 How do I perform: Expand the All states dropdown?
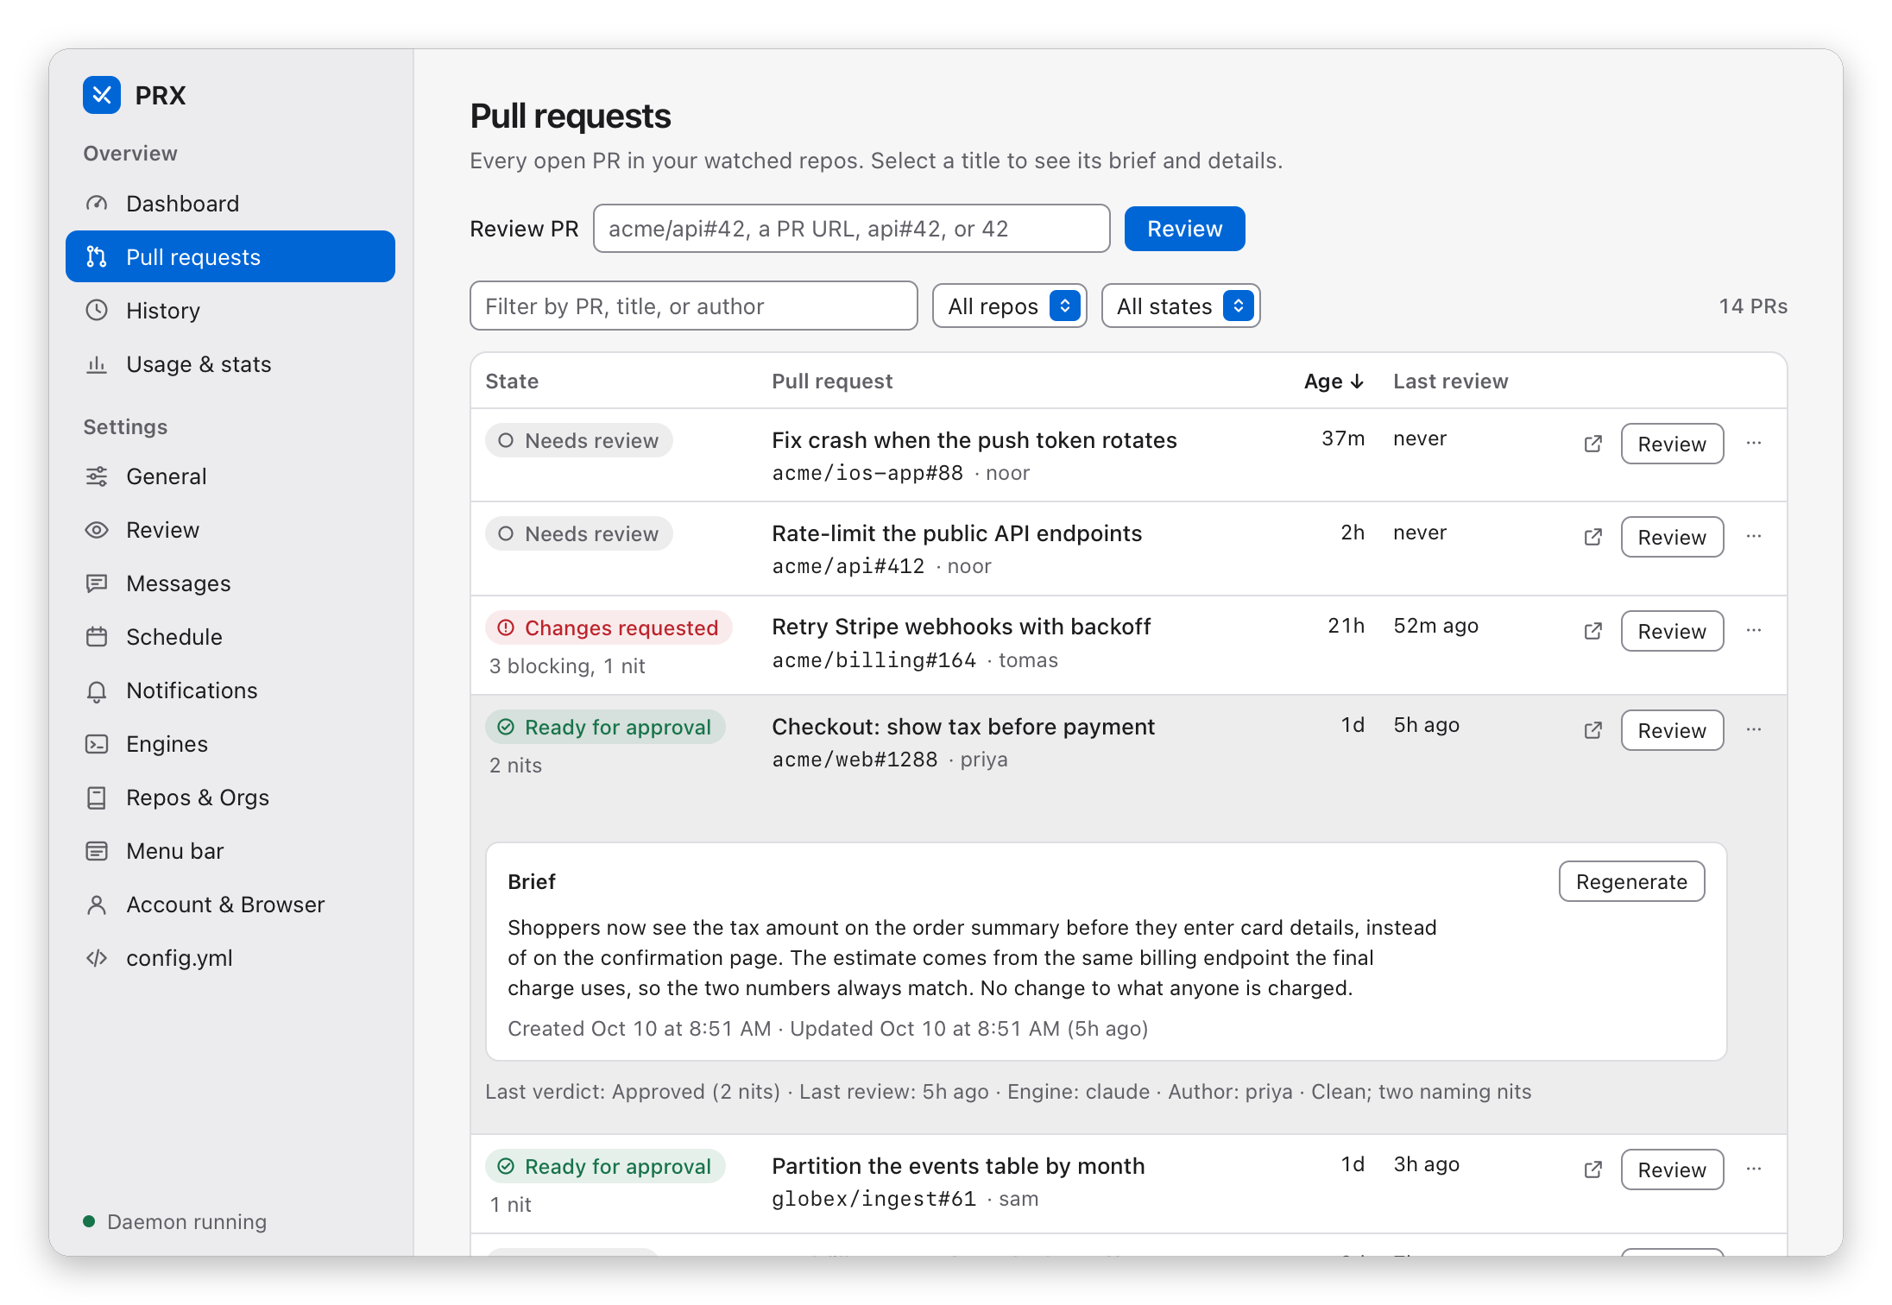click(1181, 306)
